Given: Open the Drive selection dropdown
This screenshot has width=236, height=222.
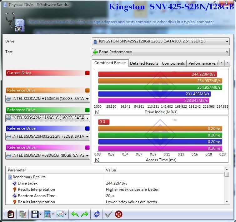Looking at the screenshot, I should (x=161, y=41).
